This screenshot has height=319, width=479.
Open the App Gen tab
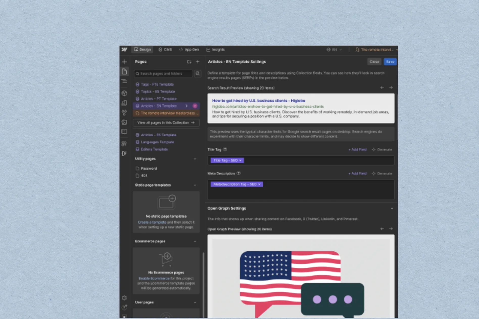coord(189,50)
